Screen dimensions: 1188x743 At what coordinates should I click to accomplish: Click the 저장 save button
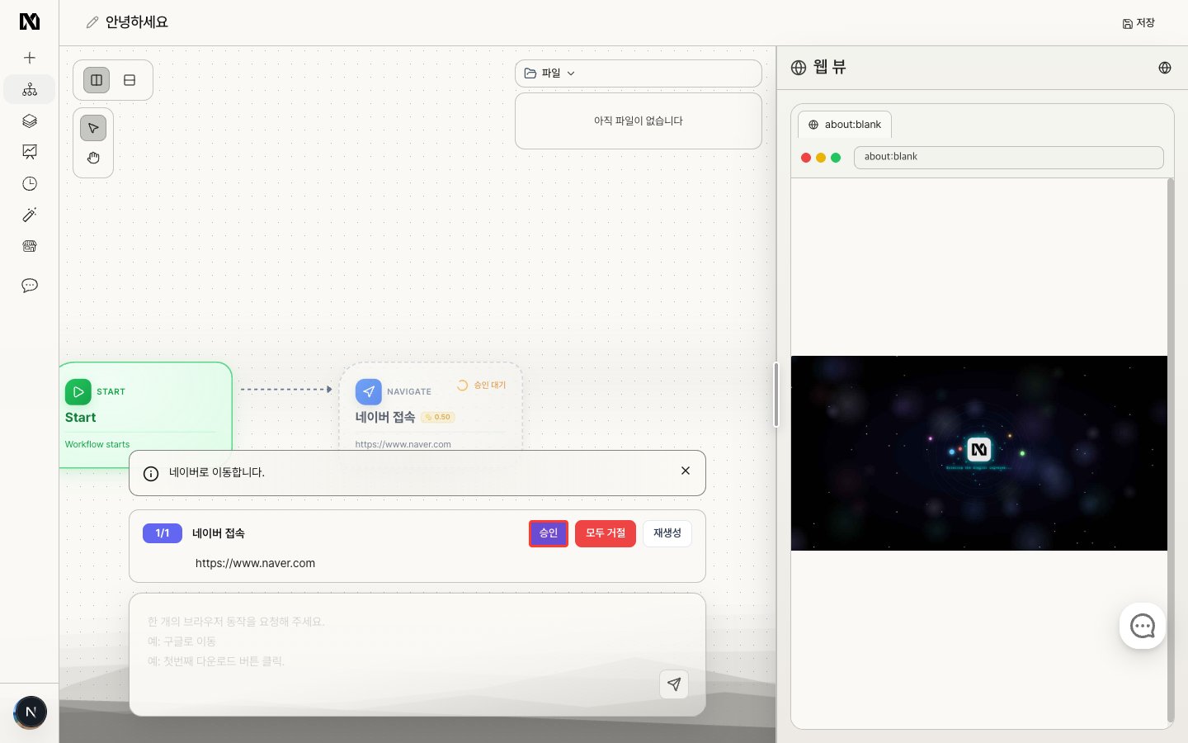[x=1138, y=23]
